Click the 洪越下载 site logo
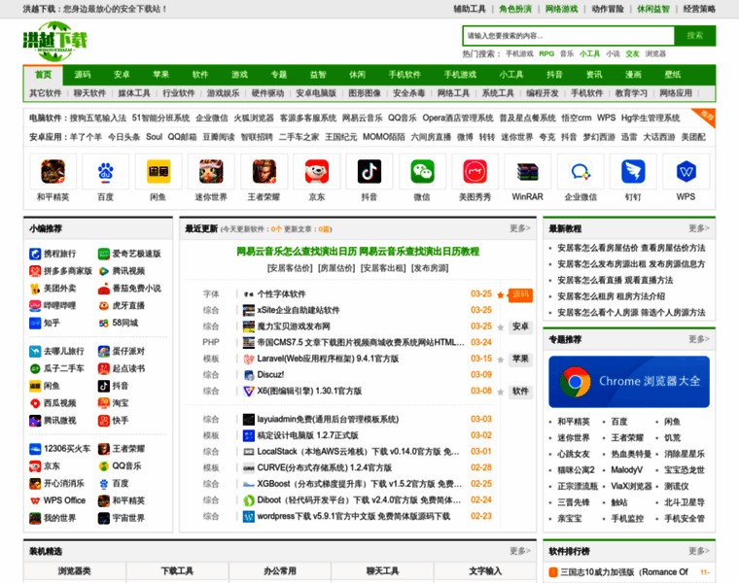The image size is (739, 583). point(55,42)
